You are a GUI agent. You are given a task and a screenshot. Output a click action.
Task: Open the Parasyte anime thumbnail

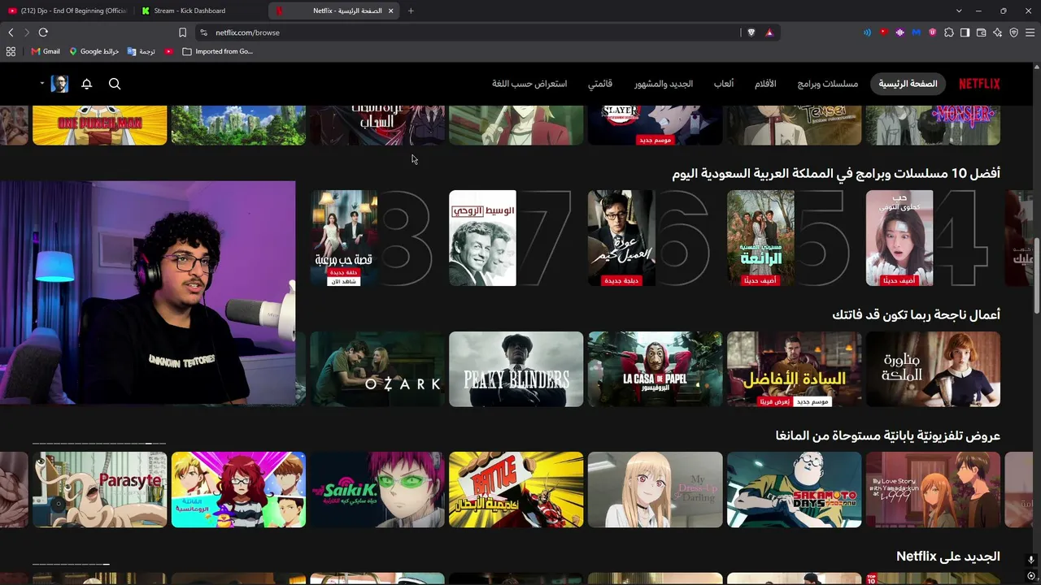[x=99, y=490]
